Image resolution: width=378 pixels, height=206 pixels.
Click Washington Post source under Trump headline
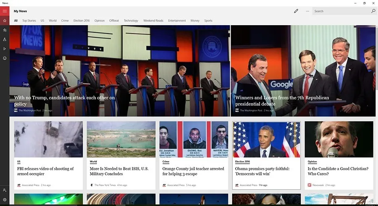30,110
